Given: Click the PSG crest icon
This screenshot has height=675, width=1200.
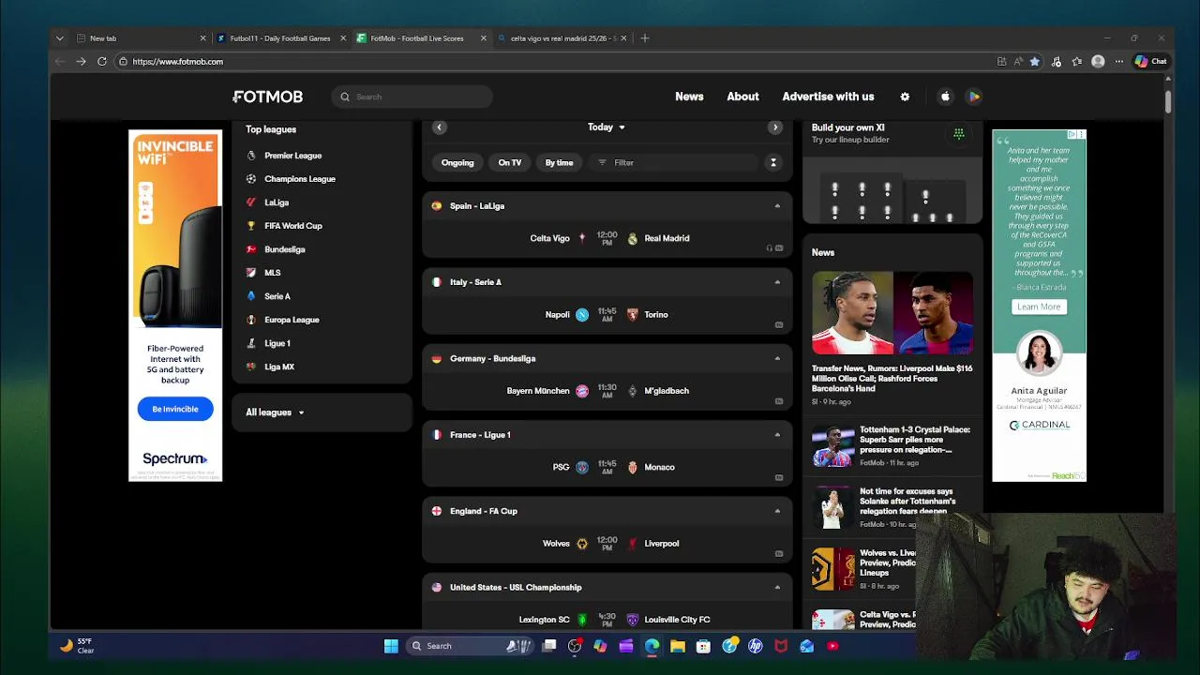Looking at the screenshot, I should click(x=582, y=467).
